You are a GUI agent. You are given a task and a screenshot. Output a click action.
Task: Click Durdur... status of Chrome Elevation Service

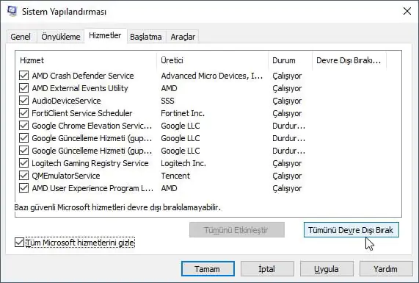click(289, 126)
